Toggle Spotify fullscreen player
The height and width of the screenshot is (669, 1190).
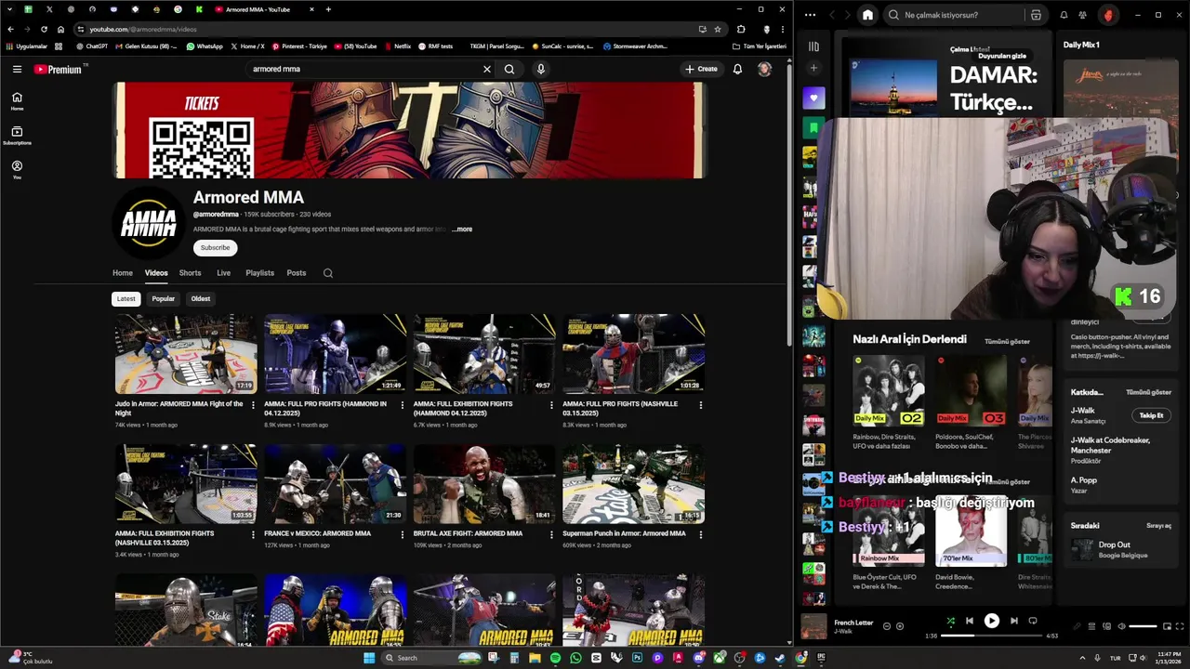pos(1181,626)
